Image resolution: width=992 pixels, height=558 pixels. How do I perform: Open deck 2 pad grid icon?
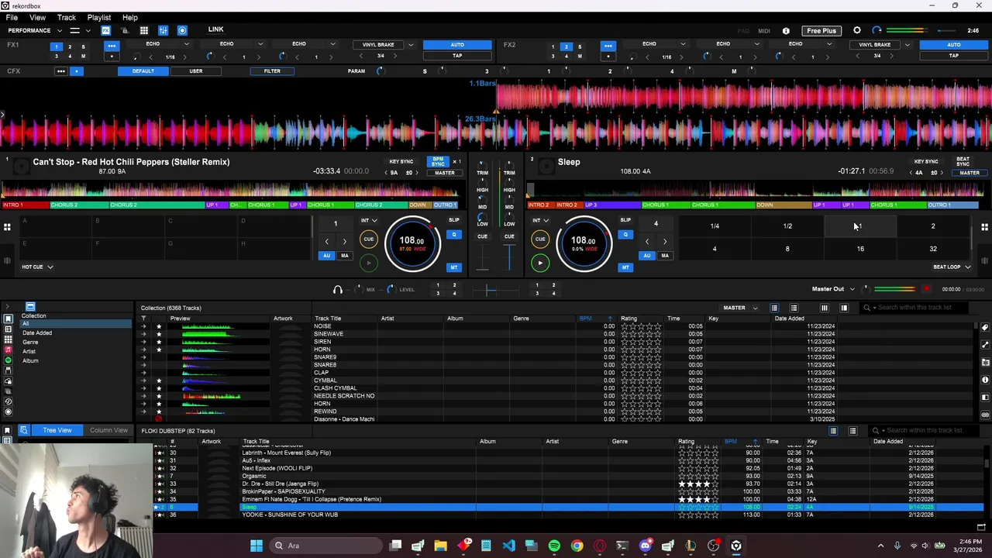point(984,226)
